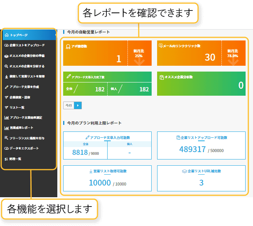
Task: Click the download icon for 検索して営業リストを取得
Action: point(7,77)
